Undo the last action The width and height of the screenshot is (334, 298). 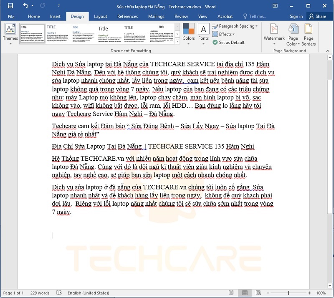(26, 6)
